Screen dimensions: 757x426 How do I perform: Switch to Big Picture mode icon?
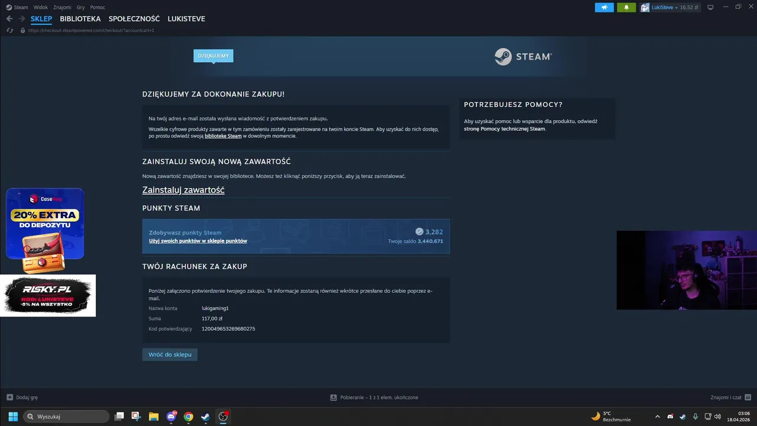[710, 7]
